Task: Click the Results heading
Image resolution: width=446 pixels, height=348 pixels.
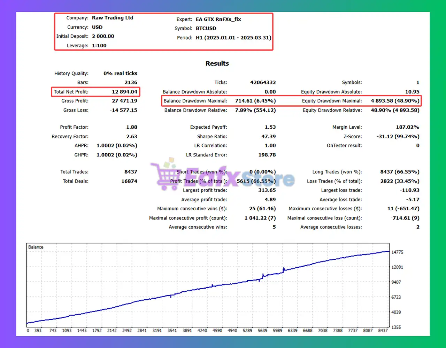Action: 217,63
